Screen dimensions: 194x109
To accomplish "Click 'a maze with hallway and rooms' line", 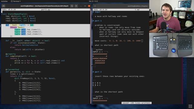I will [111, 16].
